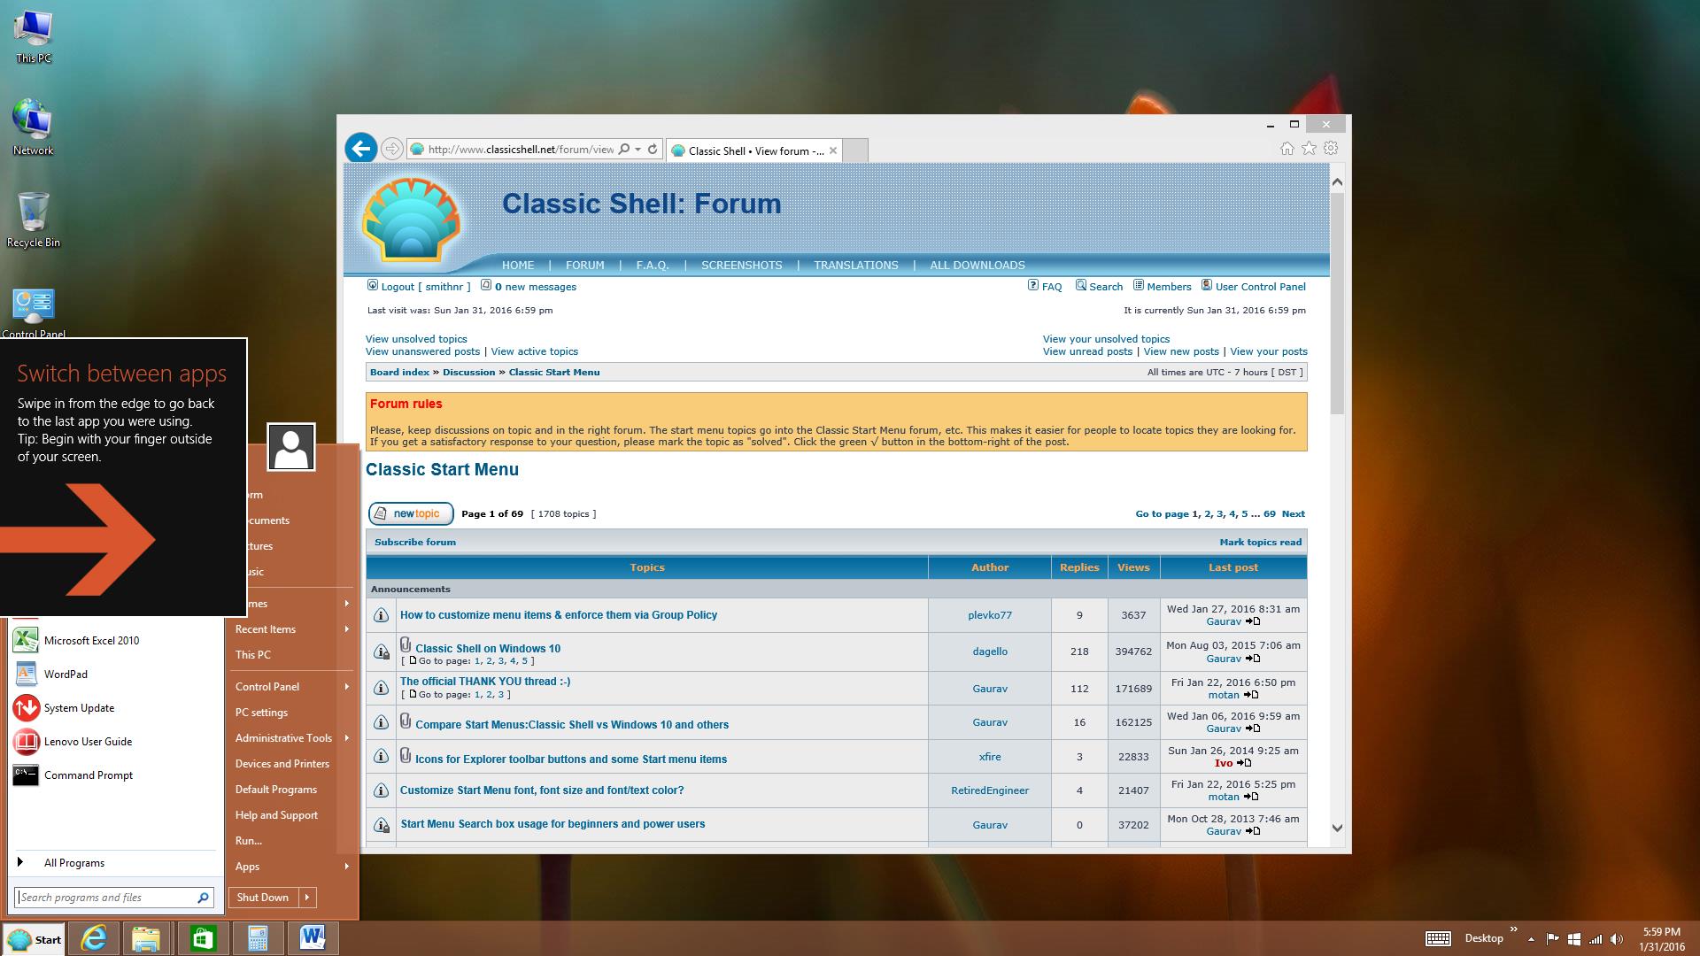
Task: Open Command Prompt from Start menu
Action: pyautogui.click(x=88, y=775)
